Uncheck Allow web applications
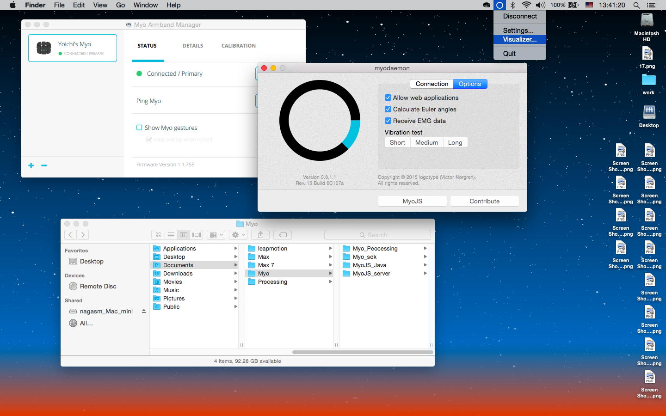Image resolution: width=666 pixels, height=416 pixels. (388, 98)
